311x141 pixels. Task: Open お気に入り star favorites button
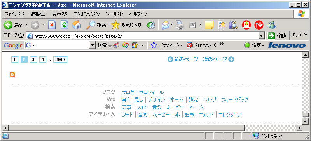[126, 25]
